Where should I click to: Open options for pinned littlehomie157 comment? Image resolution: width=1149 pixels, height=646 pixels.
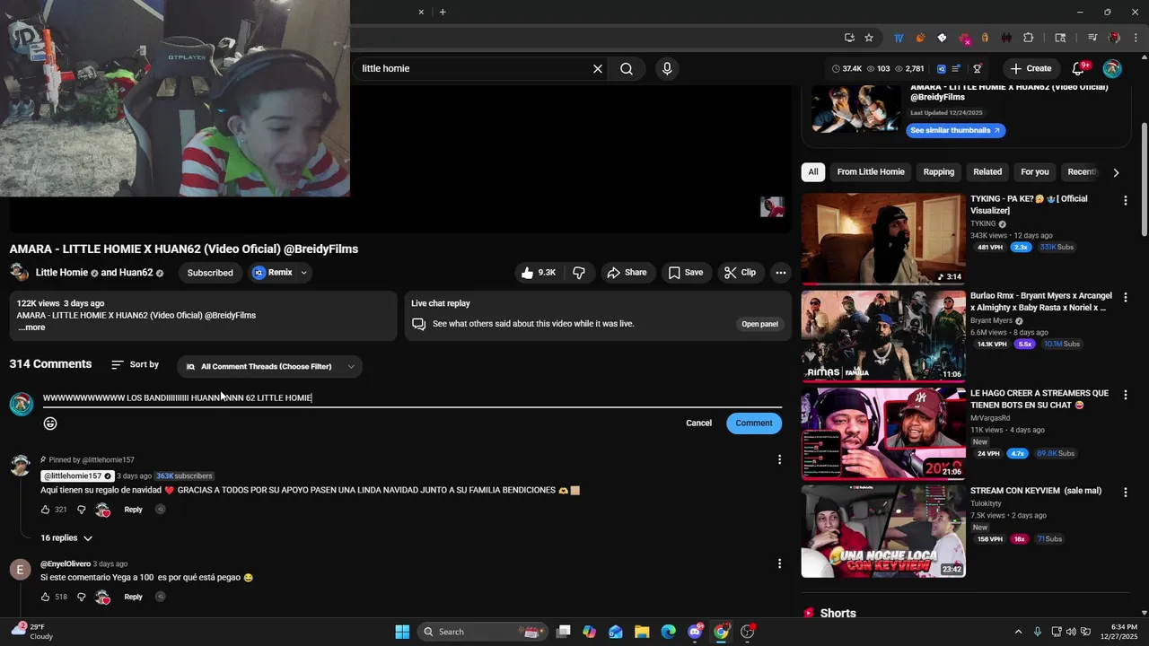pyautogui.click(x=779, y=459)
